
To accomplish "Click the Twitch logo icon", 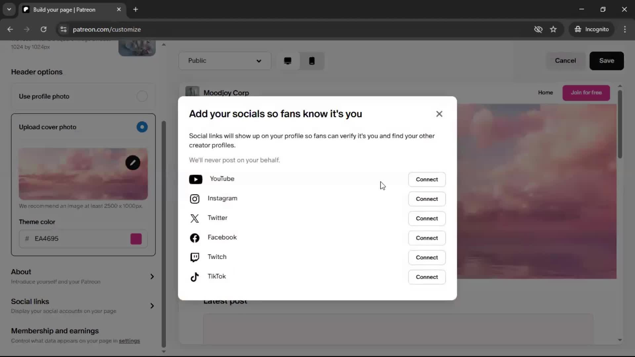I will click(x=194, y=257).
